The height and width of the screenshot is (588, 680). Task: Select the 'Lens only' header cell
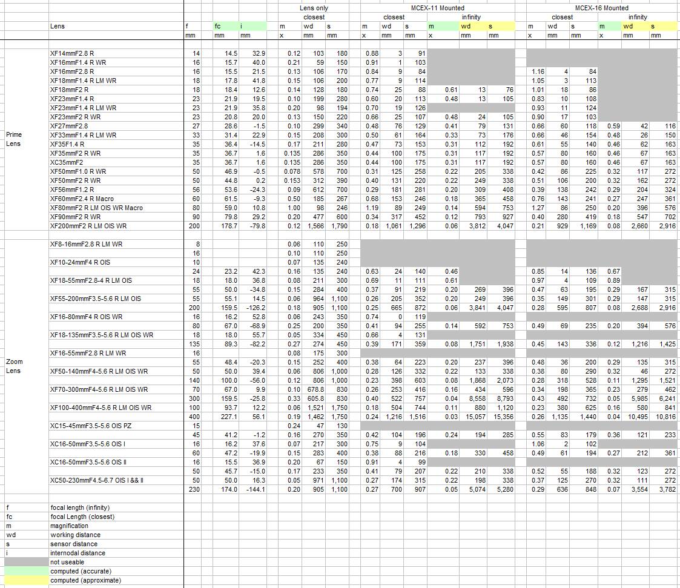click(x=314, y=8)
